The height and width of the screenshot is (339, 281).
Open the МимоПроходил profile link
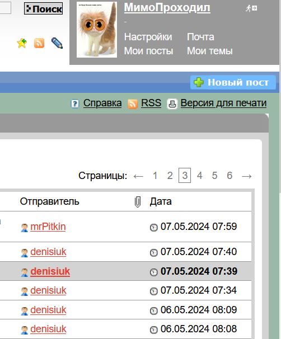(167, 8)
